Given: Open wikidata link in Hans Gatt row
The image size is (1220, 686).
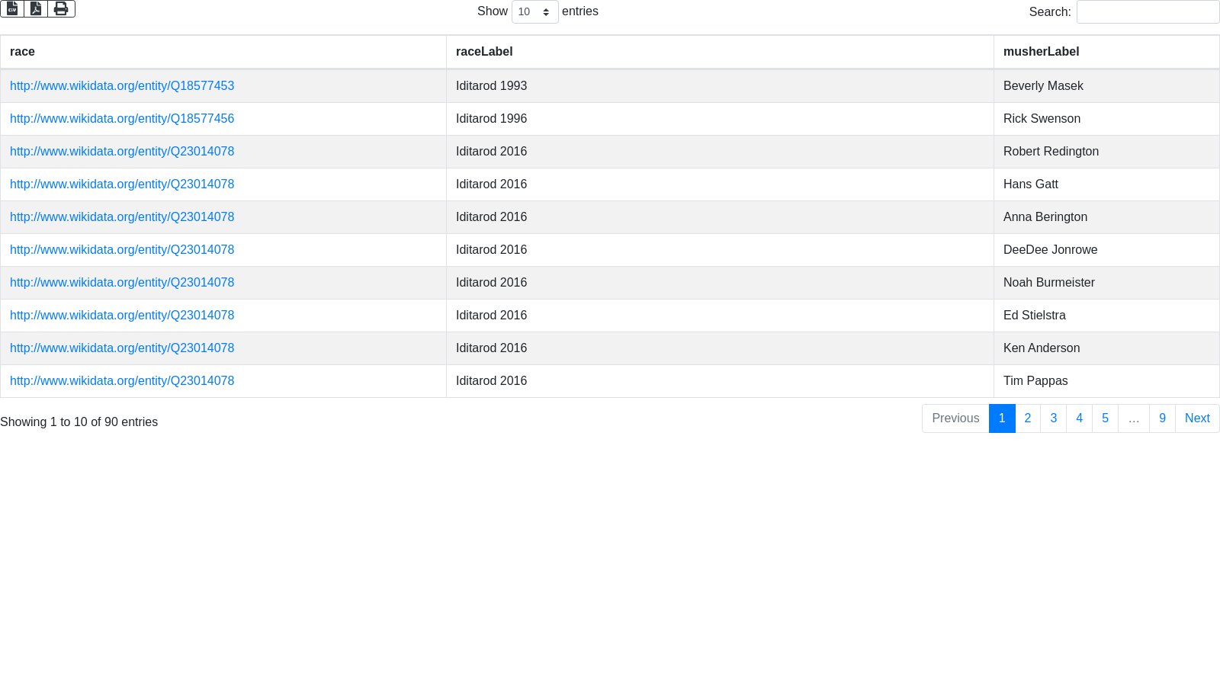Looking at the screenshot, I should (122, 184).
